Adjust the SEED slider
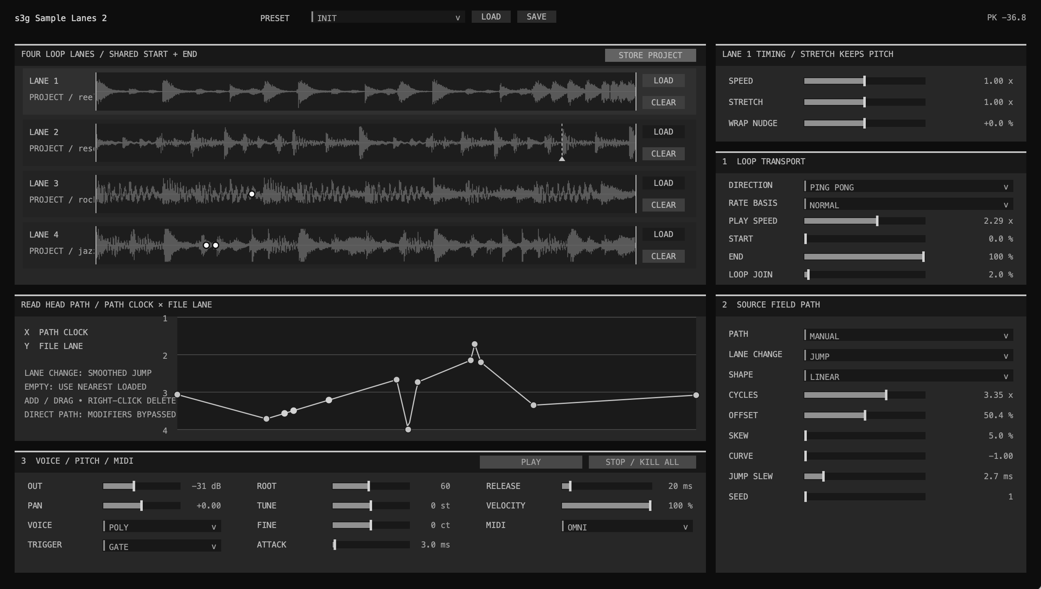The height and width of the screenshot is (589, 1041). 865,497
